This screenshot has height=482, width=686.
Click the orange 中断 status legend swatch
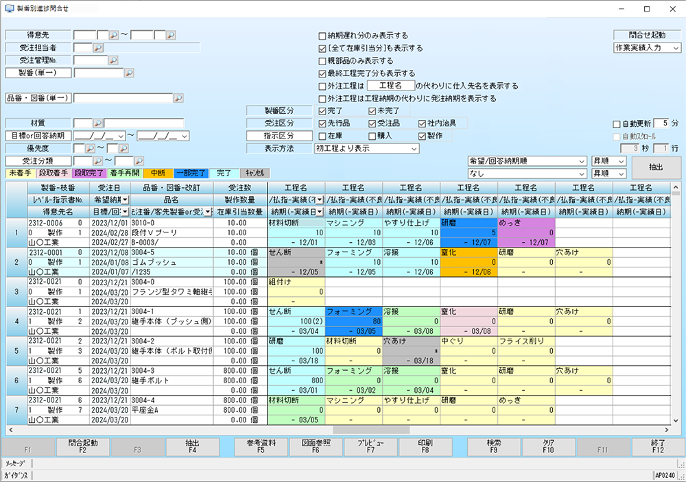[157, 173]
